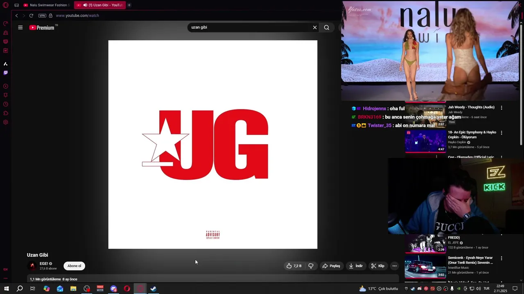Go to YouTube Premium home logo

click(42, 27)
